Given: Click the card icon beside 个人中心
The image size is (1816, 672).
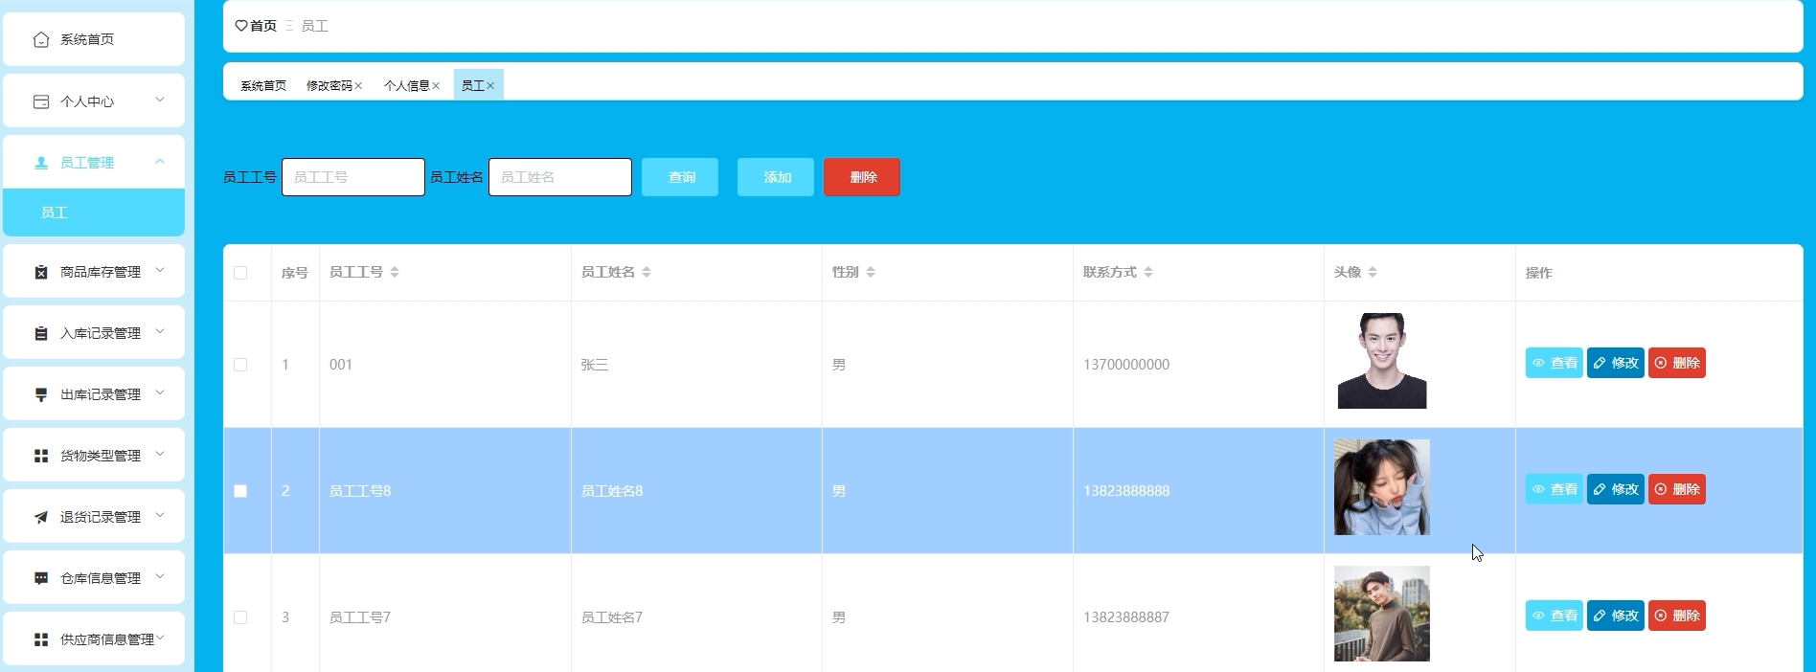Looking at the screenshot, I should click(x=41, y=101).
